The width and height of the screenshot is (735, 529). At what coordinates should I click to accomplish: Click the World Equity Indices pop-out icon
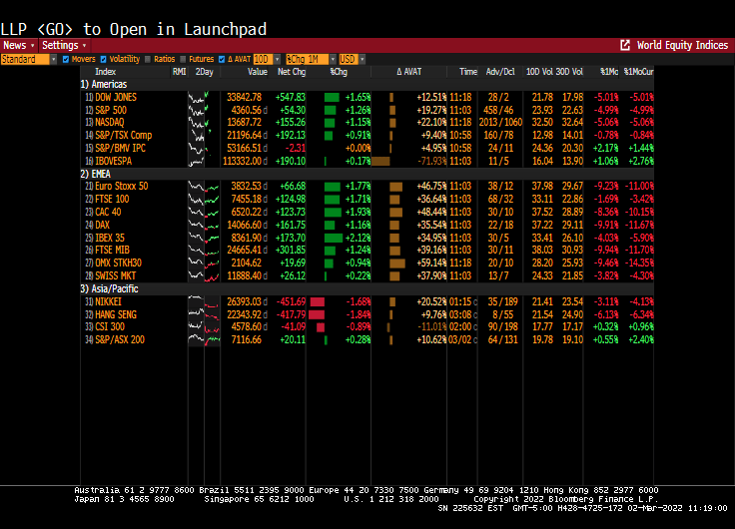tap(625, 45)
